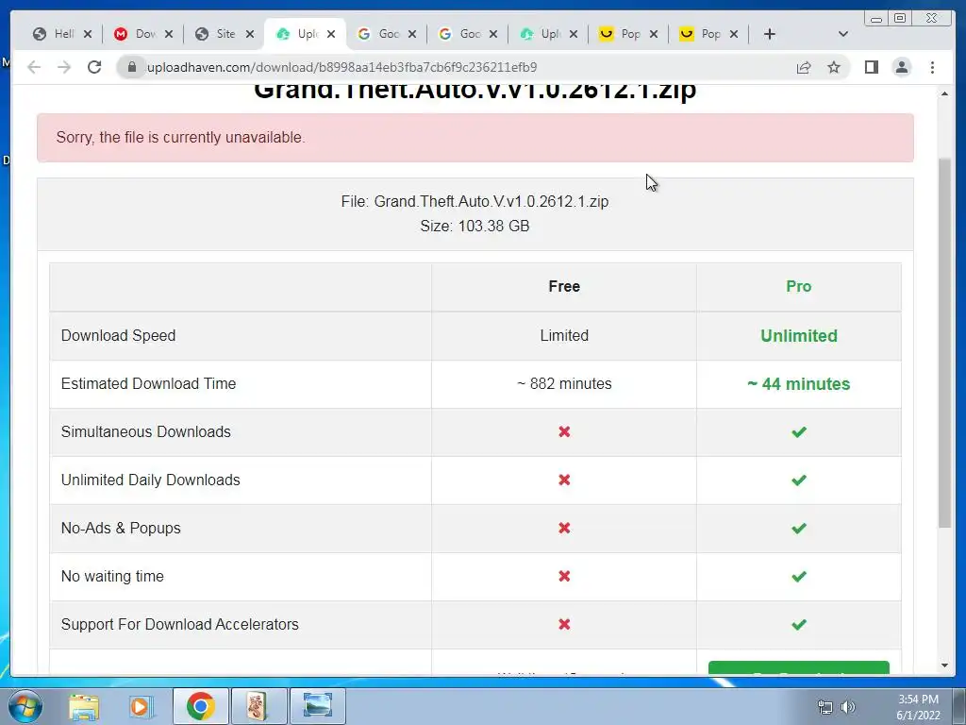Screen dimensions: 966x725
Task: Click 'Sorry, the file is currently unavailable' alert
Action: point(475,138)
